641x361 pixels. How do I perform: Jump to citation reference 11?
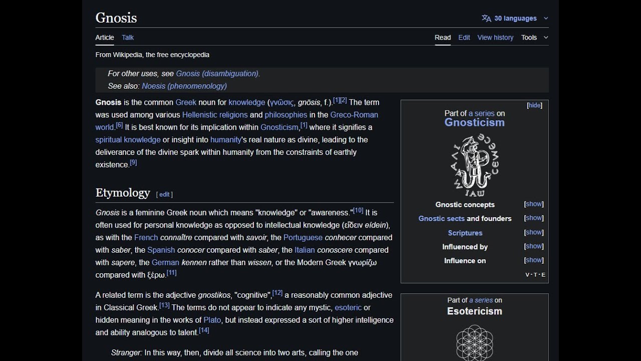pyautogui.click(x=172, y=273)
